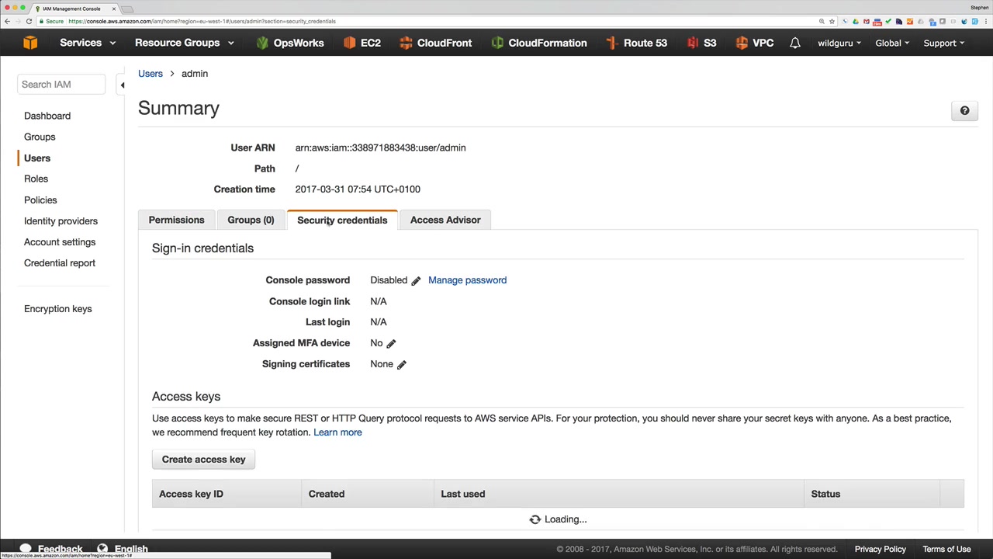Click the Create access key button
This screenshot has width=993, height=559.
coord(203,460)
